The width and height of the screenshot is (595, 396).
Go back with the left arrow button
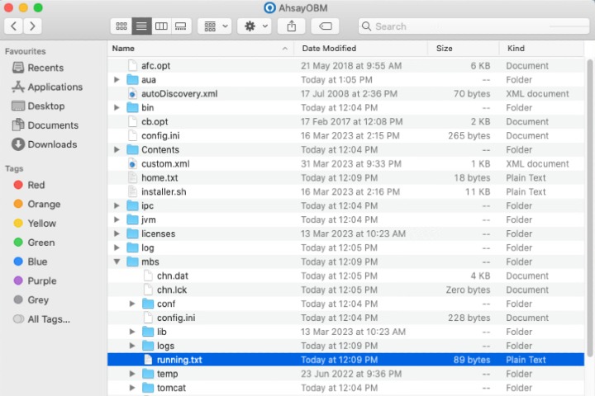point(14,26)
